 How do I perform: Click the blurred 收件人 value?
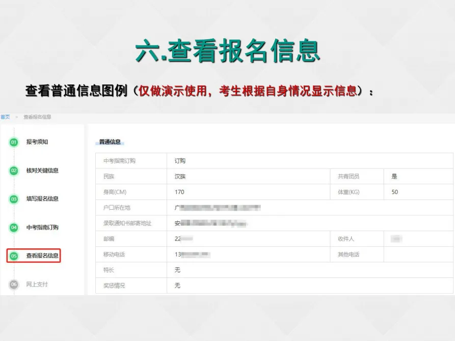[x=396, y=239]
